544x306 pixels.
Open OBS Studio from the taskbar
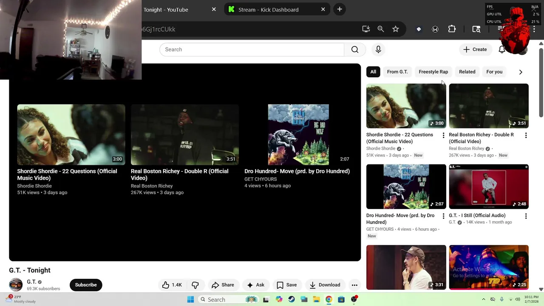pyautogui.click(x=354, y=300)
